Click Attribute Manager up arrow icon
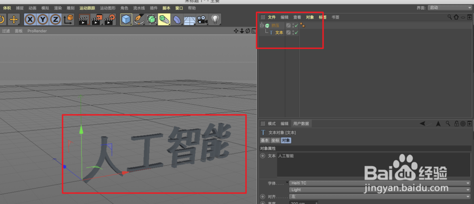This screenshot has height=204, width=474. (438, 124)
